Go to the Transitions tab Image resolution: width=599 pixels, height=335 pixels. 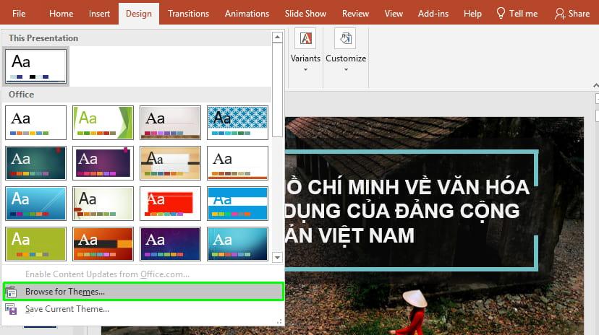[x=188, y=14]
